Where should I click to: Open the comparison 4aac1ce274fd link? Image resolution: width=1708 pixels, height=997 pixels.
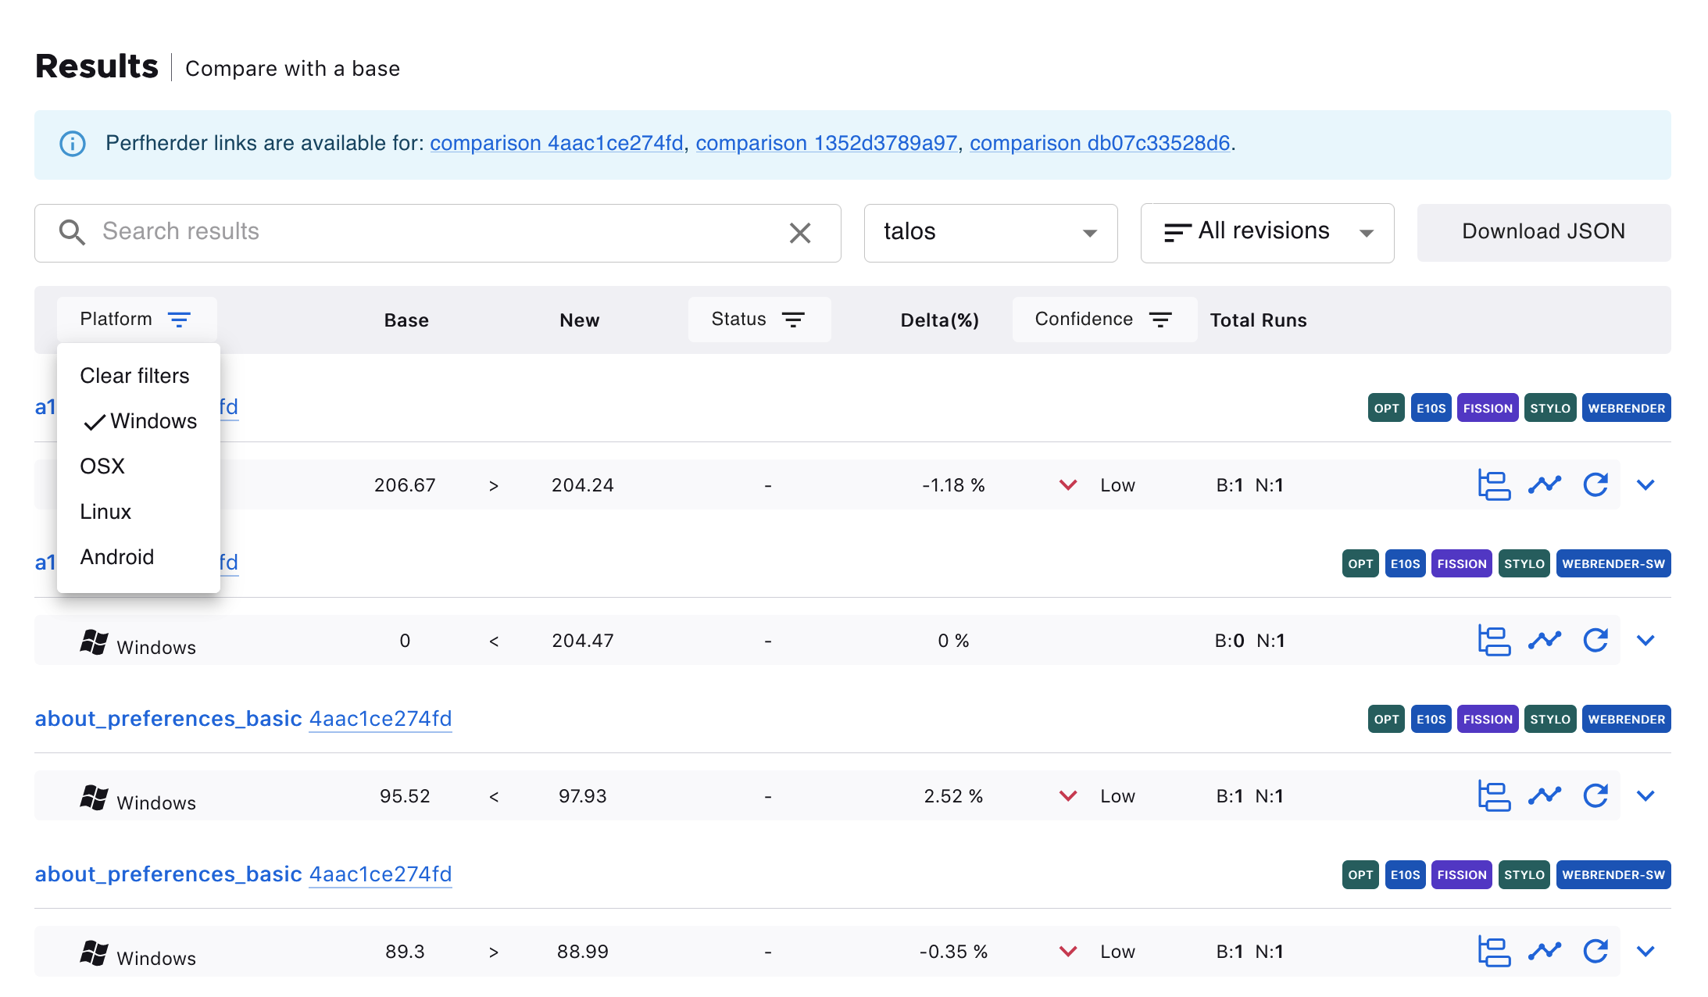(557, 143)
